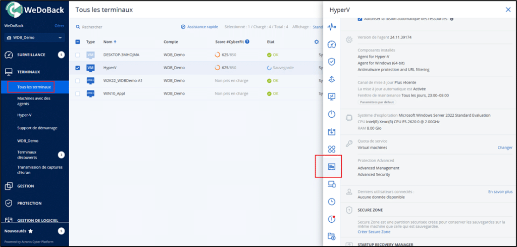
Task: Check the WIN10_Appl row checkbox
Action: point(78,93)
